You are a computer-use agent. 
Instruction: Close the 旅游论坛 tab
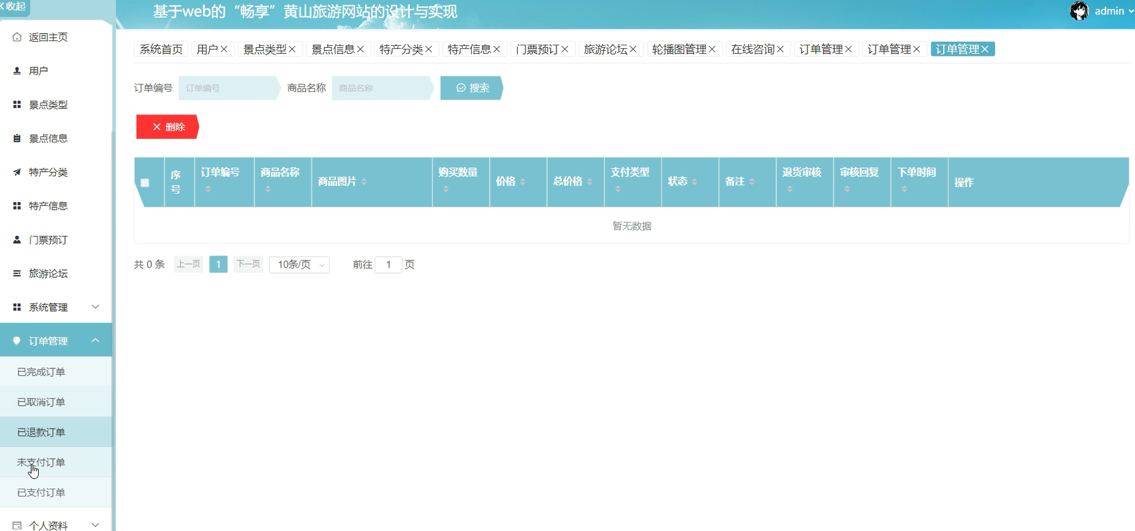pyautogui.click(x=633, y=49)
